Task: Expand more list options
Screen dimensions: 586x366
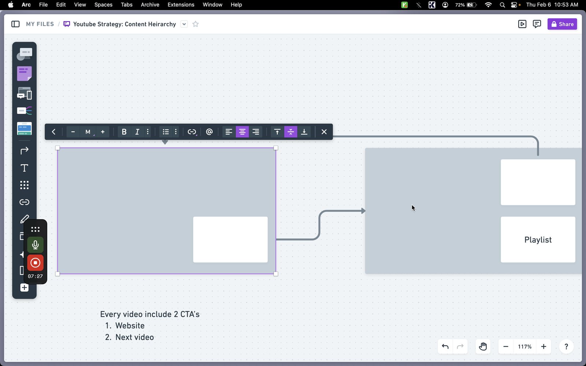Action: (176, 132)
